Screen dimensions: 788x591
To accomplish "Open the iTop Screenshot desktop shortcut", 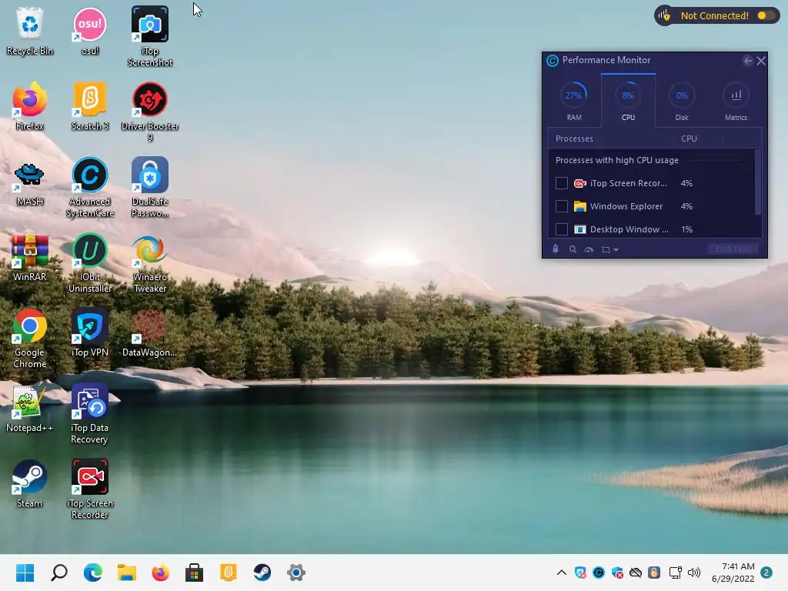I will click(150, 36).
